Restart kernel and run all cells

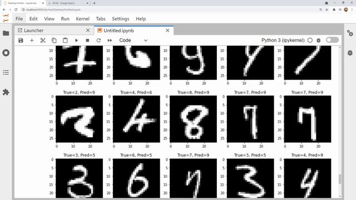click(x=110, y=41)
